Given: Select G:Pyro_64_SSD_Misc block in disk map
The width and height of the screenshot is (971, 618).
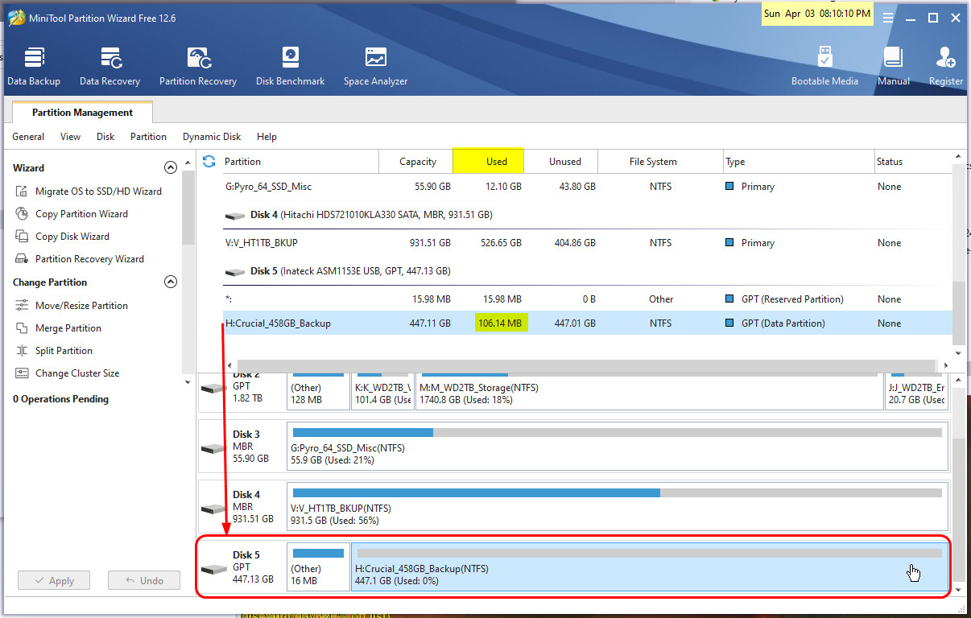Looking at the screenshot, I should pyautogui.click(x=618, y=447).
